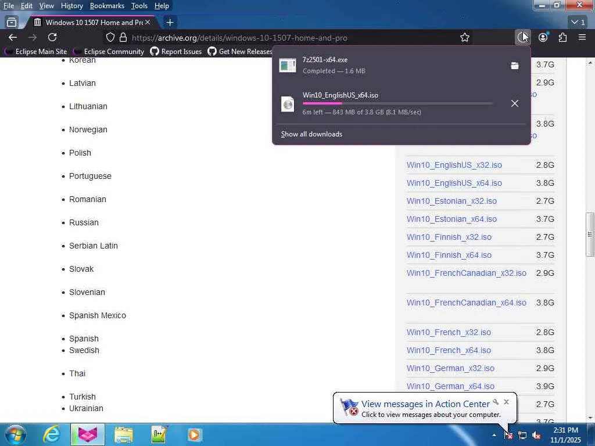Click the muted volume tray icon
This screenshot has height=446, width=595.
click(x=536, y=435)
